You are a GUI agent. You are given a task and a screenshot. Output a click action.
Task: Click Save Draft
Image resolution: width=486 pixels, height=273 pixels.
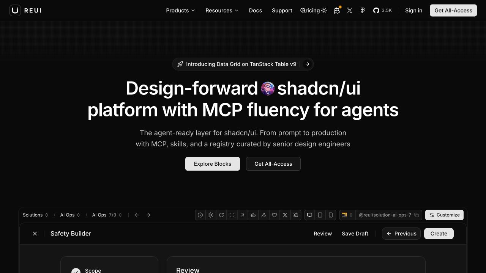click(355, 234)
